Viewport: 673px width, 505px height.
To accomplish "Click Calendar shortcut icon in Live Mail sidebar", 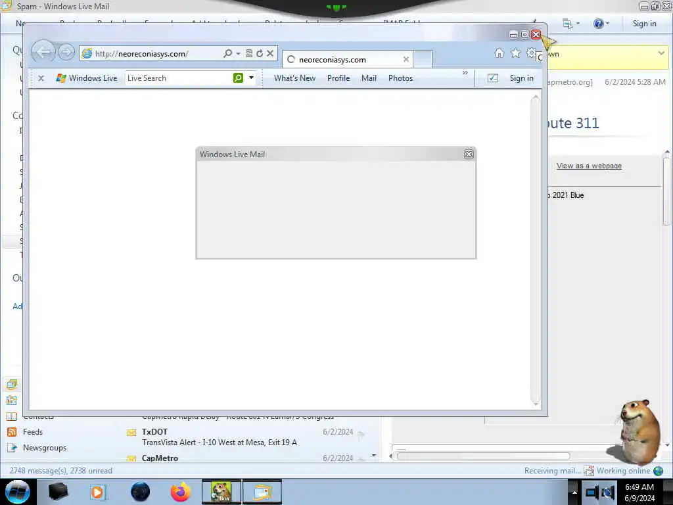I will [x=12, y=400].
